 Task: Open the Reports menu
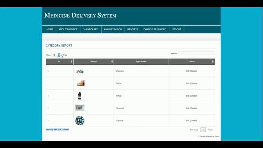point(132,29)
